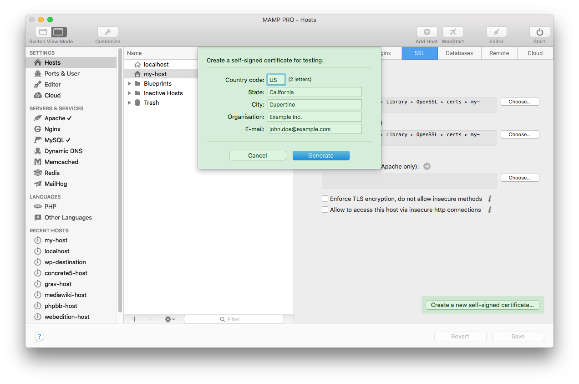Open the Remote tab

coord(499,53)
